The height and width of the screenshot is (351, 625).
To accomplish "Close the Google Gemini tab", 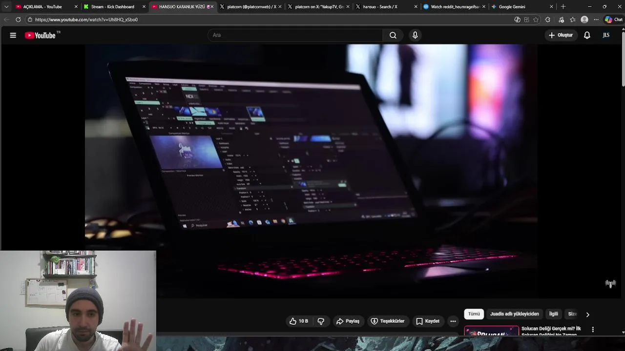I will click(x=551, y=7).
